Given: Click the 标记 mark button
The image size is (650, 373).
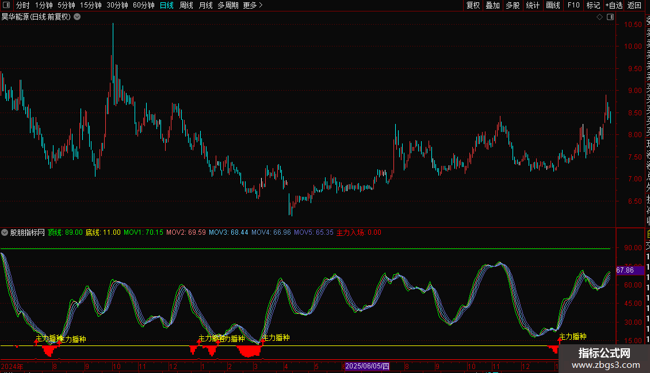Looking at the screenshot, I should [593, 5].
